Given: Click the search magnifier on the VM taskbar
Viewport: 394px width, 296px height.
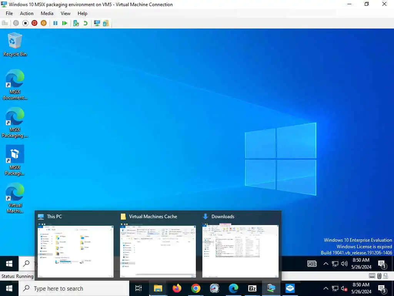Looking at the screenshot, I should coord(26,264).
